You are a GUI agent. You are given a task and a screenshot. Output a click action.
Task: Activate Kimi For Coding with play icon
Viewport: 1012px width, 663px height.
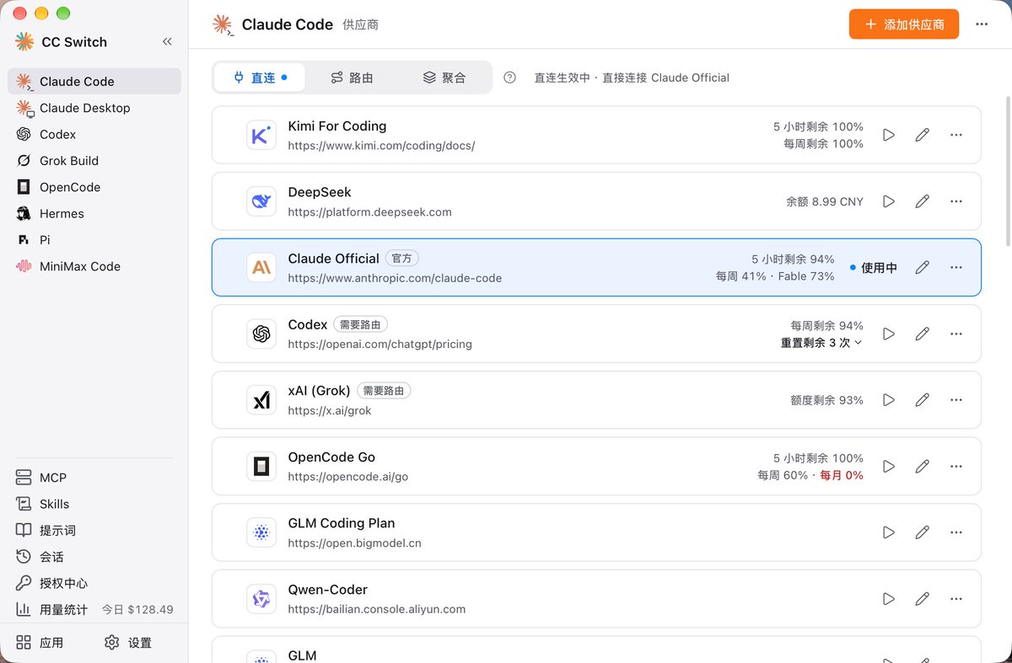889,135
